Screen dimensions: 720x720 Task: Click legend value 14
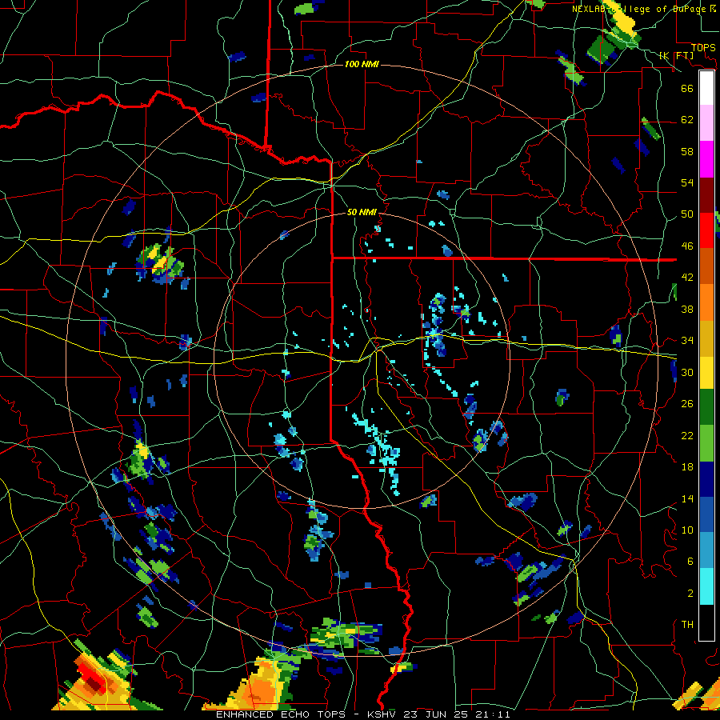(687, 498)
